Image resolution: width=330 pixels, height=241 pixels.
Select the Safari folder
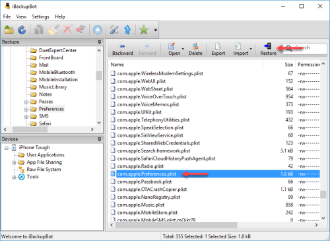point(45,123)
